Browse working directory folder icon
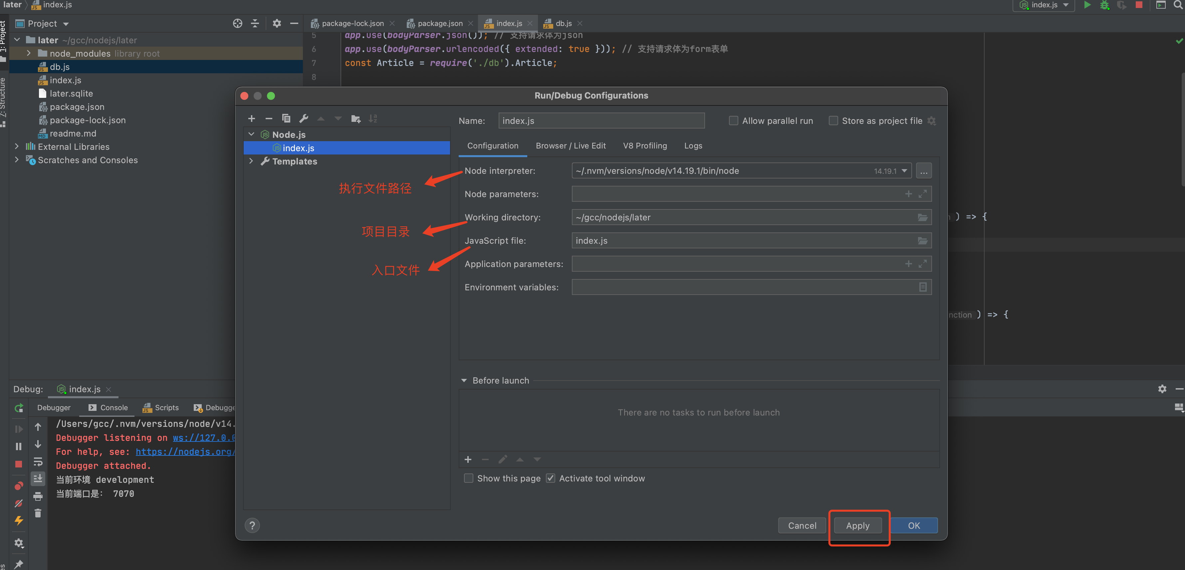Image resolution: width=1185 pixels, height=570 pixels. [922, 217]
